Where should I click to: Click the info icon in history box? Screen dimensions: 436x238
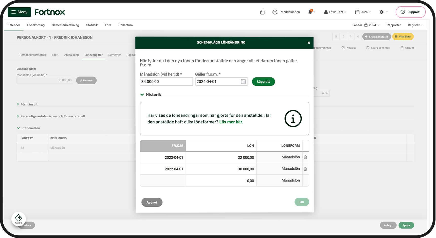click(x=293, y=119)
